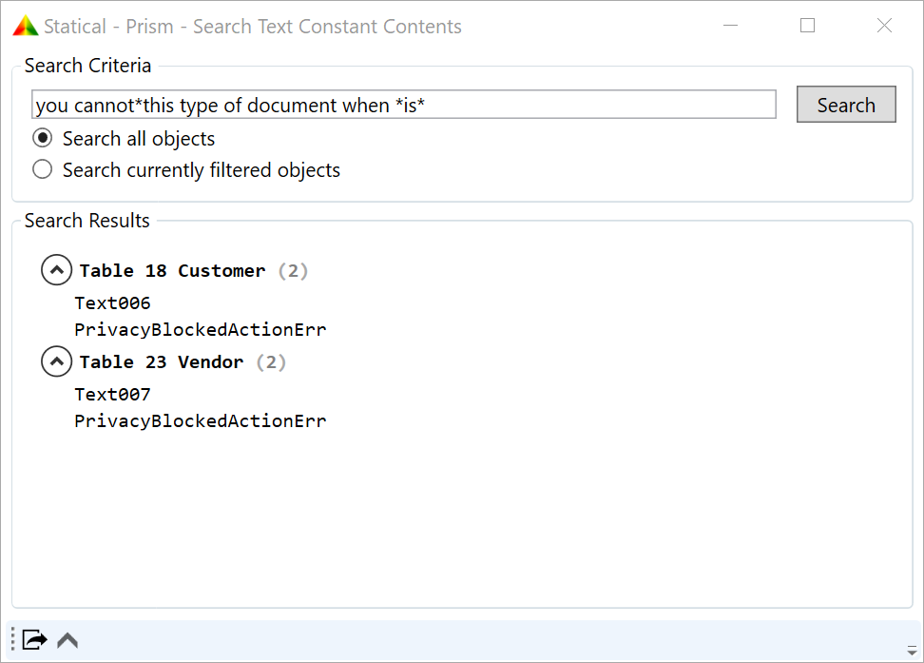The width and height of the screenshot is (924, 663).
Task: Select the Table 23 Vendor heading text
Action: pos(162,361)
